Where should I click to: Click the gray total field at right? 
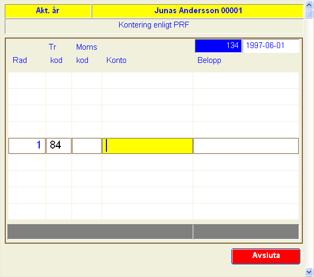coord(246,232)
